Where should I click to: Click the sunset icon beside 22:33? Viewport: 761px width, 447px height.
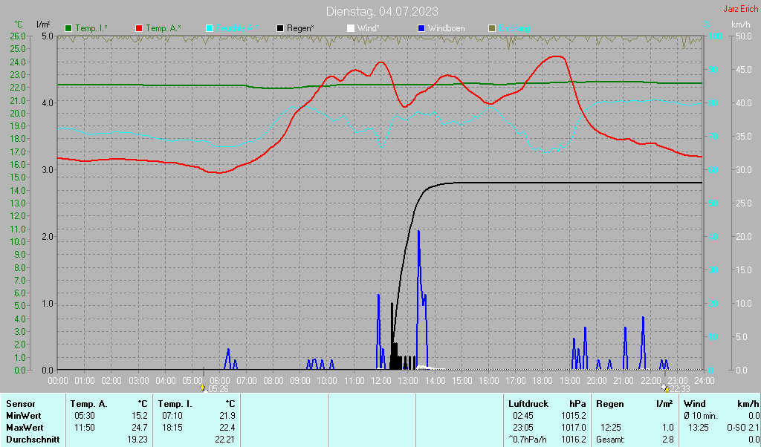click(665, 389)
